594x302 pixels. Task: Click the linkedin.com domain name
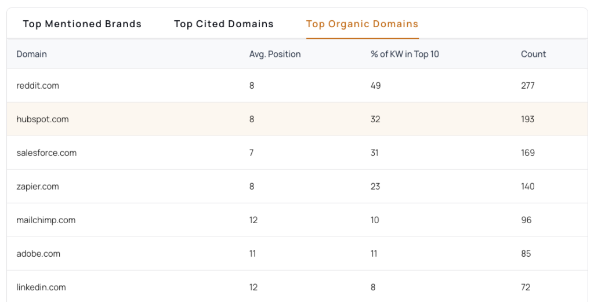41,288
